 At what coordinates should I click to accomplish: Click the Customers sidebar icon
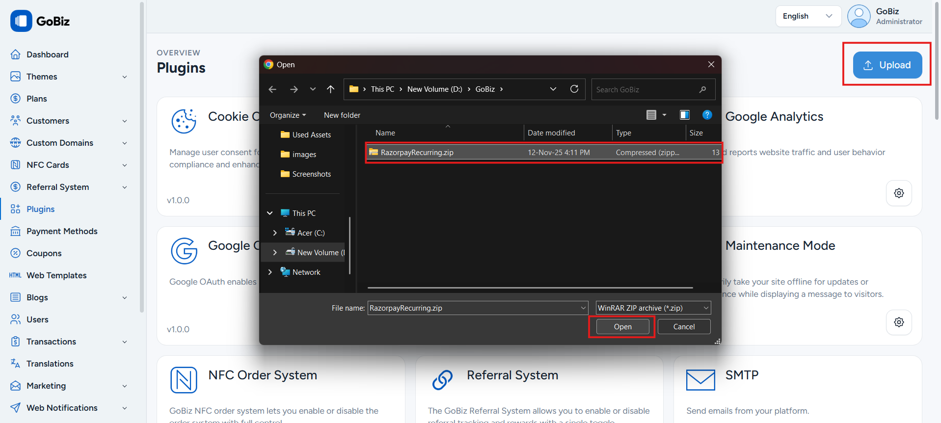(x=16, y=121)
